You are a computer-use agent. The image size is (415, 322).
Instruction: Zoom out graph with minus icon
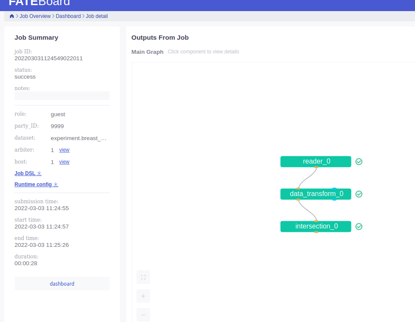(143, 315)
